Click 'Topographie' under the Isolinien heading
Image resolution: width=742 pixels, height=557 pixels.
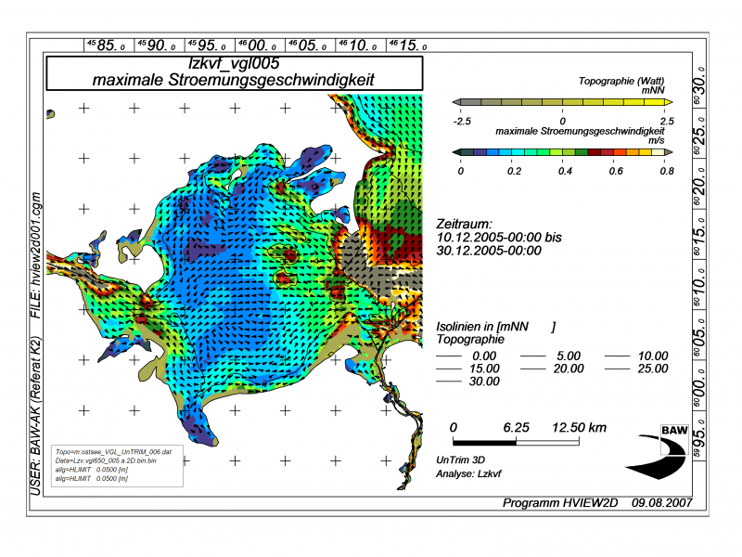470,340
